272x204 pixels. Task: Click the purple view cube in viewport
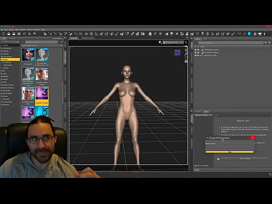pos(177,52)
